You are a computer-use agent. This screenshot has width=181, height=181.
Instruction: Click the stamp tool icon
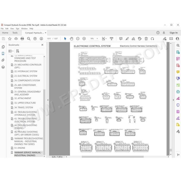pyautogui.click(x=140, y=39)
